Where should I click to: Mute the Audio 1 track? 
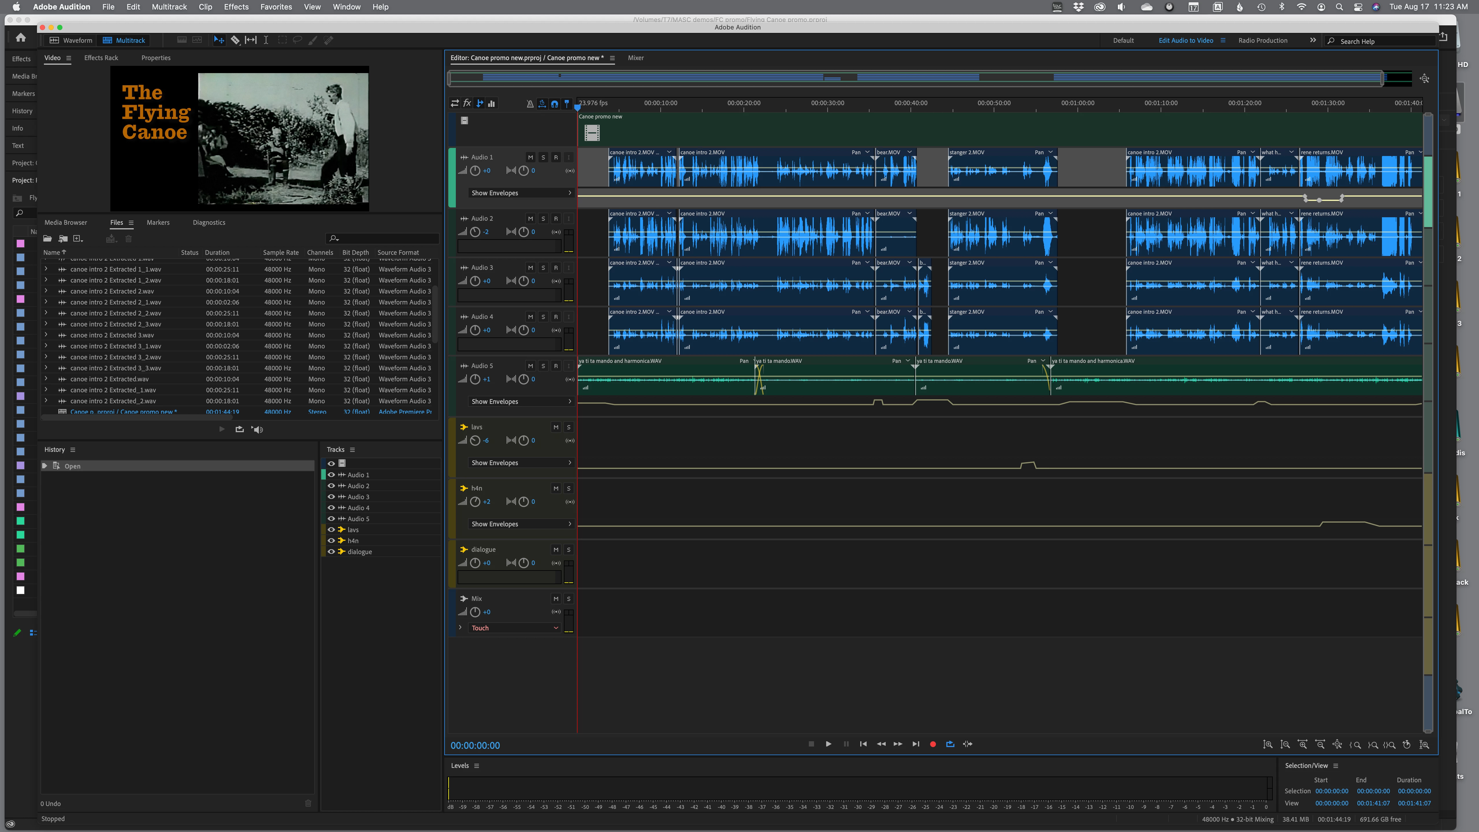pyautogui.click(x=530, y=157)
